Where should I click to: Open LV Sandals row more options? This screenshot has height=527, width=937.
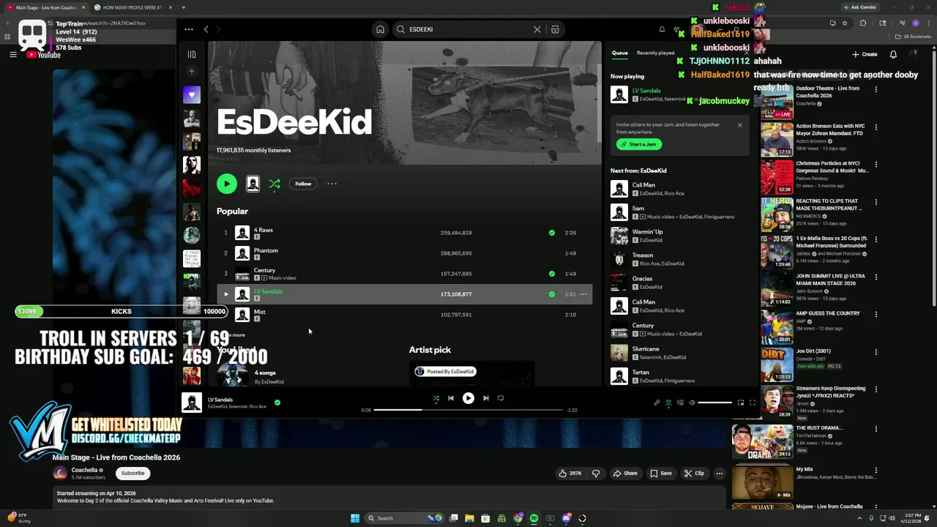click(x=583, y=294)
